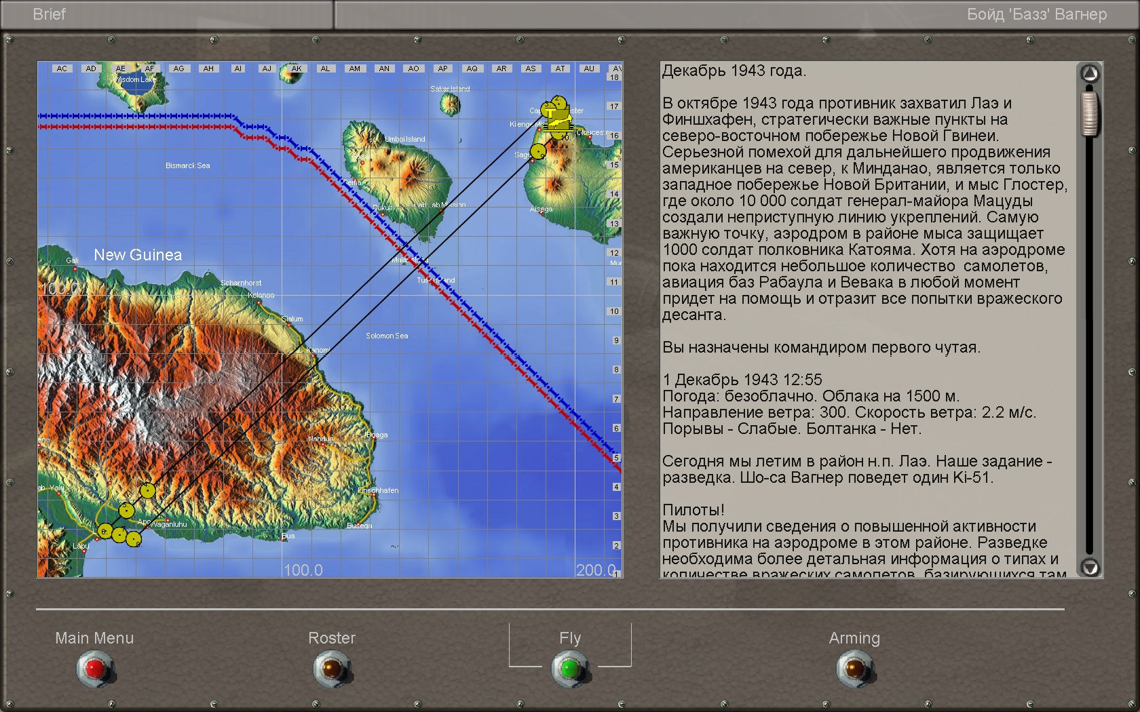Start the mission with the green Fly light
The image size is (1140, 712).
tap(570, 669)
